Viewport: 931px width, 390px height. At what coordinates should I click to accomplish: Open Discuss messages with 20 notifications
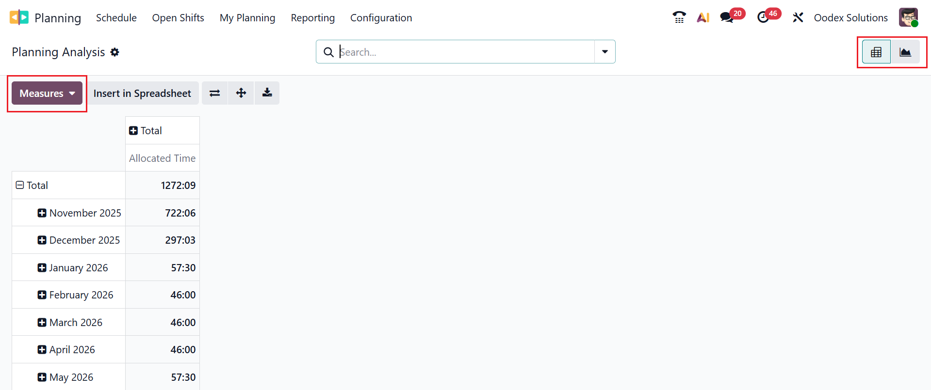726,17
